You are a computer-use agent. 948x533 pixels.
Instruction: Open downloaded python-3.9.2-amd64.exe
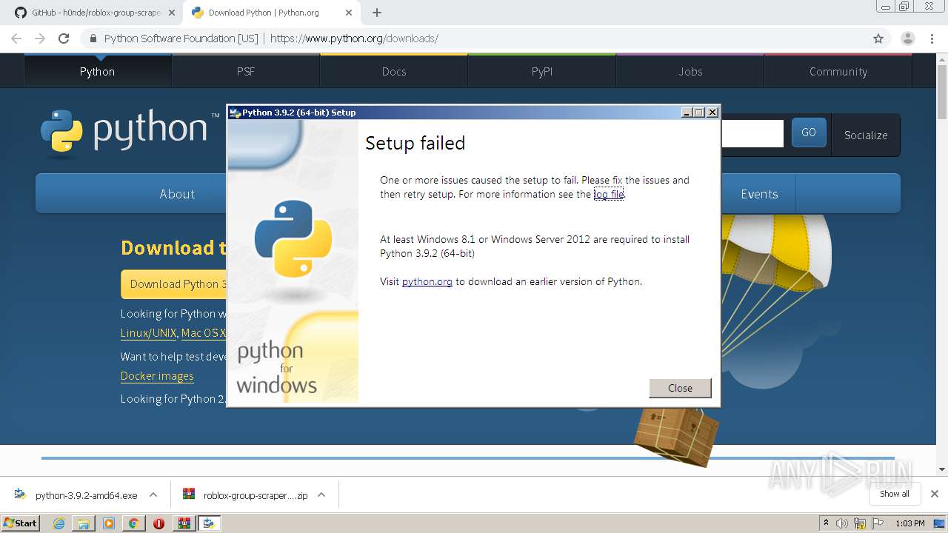click(x=77, y=495)
